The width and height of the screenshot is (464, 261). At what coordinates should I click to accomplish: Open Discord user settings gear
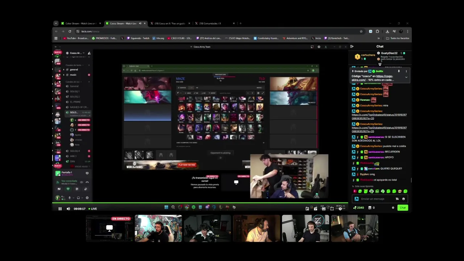[x=87, y=198]
